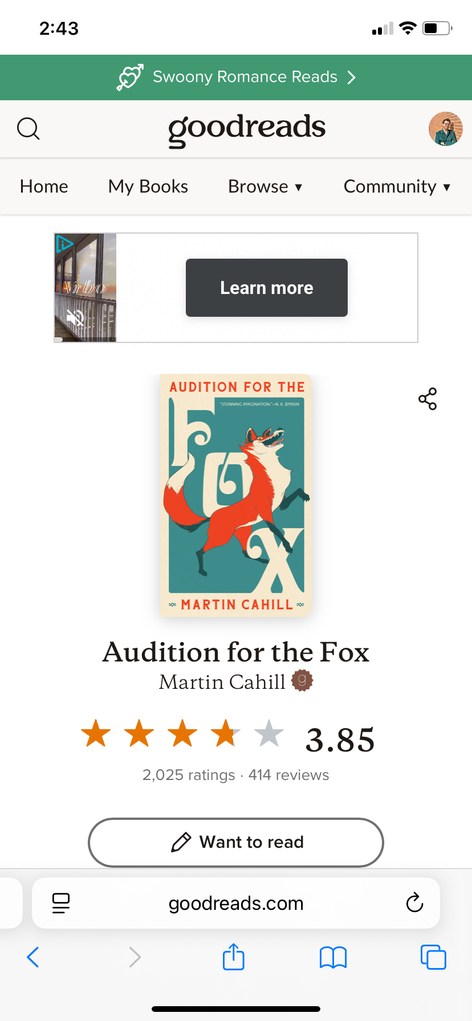
Task: Tap the Goodreads Author badge icon
Action: pos(302,680)
